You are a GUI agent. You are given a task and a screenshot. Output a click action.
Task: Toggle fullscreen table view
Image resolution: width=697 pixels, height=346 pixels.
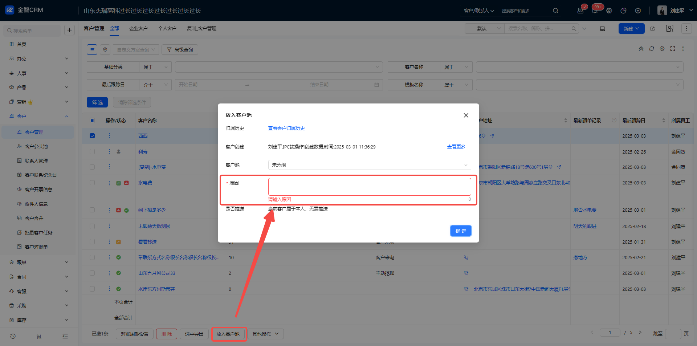[673, 49]
